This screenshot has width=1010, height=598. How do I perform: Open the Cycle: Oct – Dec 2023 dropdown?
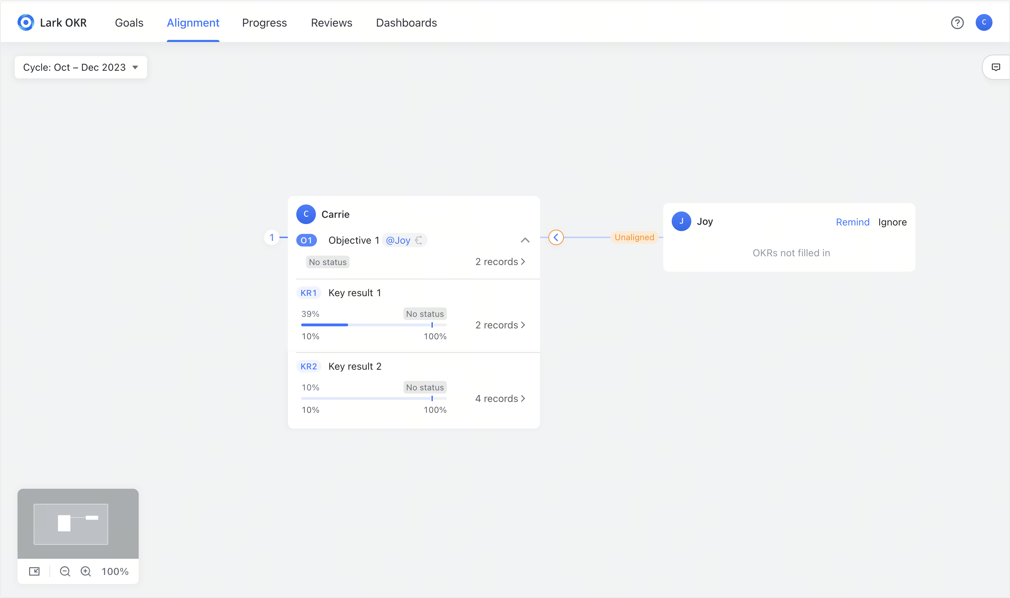80,67
